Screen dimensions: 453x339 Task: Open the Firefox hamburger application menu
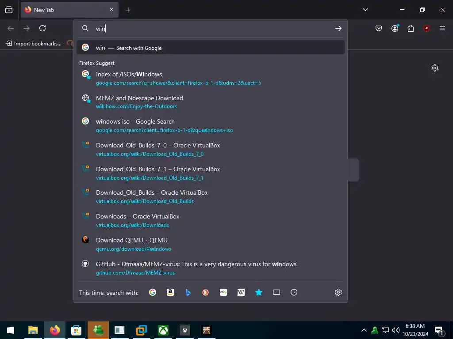point(442,28)
